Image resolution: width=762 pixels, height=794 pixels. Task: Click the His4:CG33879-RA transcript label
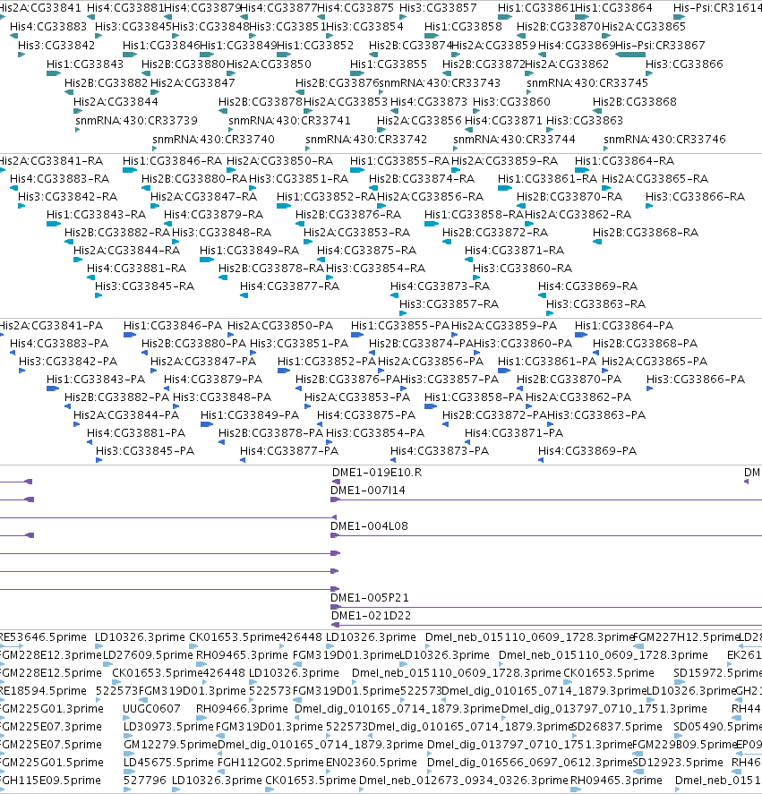(x=213, y=215)
